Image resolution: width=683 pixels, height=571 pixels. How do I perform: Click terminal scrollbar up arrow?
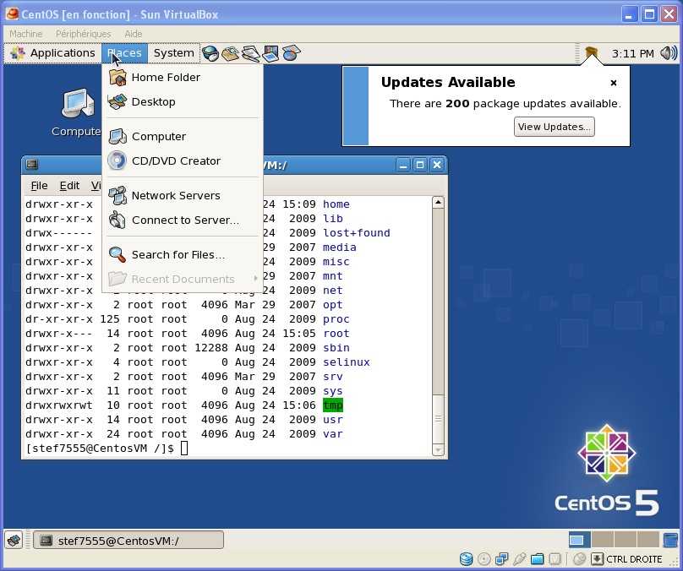(438, 203)
